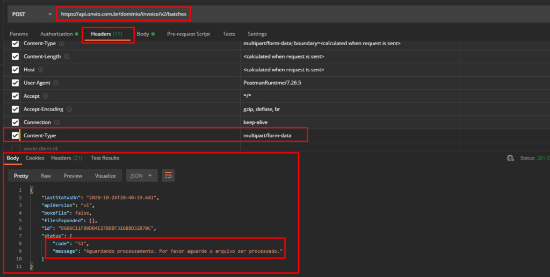Click the network globe icon near Status
Image resolution: width=550 pixels, height=277 pixels.
coord(510,158)
